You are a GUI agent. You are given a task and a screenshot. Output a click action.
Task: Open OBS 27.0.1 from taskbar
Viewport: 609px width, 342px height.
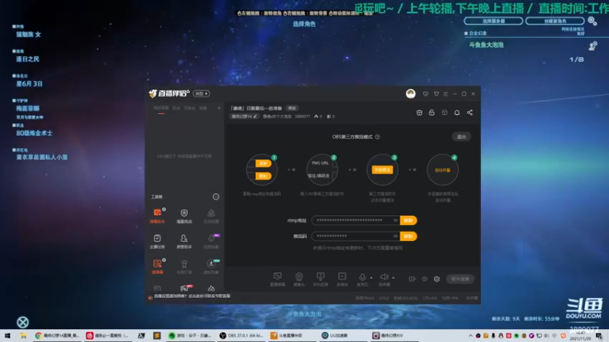(x=241, y=336)
